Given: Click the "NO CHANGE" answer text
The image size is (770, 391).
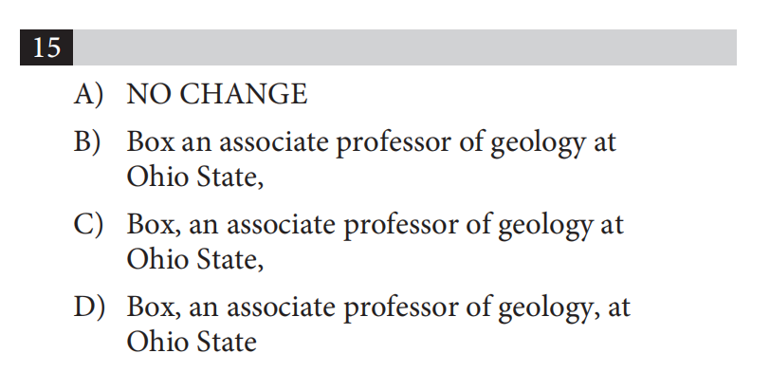Looking at the screenshot, I should [217, 94].
